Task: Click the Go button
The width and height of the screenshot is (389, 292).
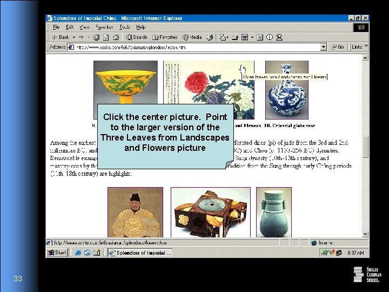Action: point(338,47)
